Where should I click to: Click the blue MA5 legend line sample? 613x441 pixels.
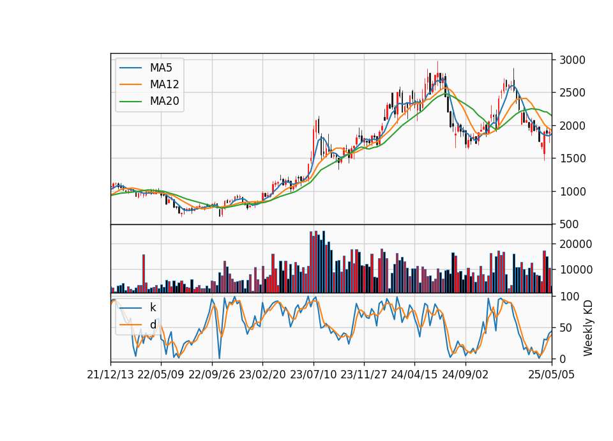(130, 68)
